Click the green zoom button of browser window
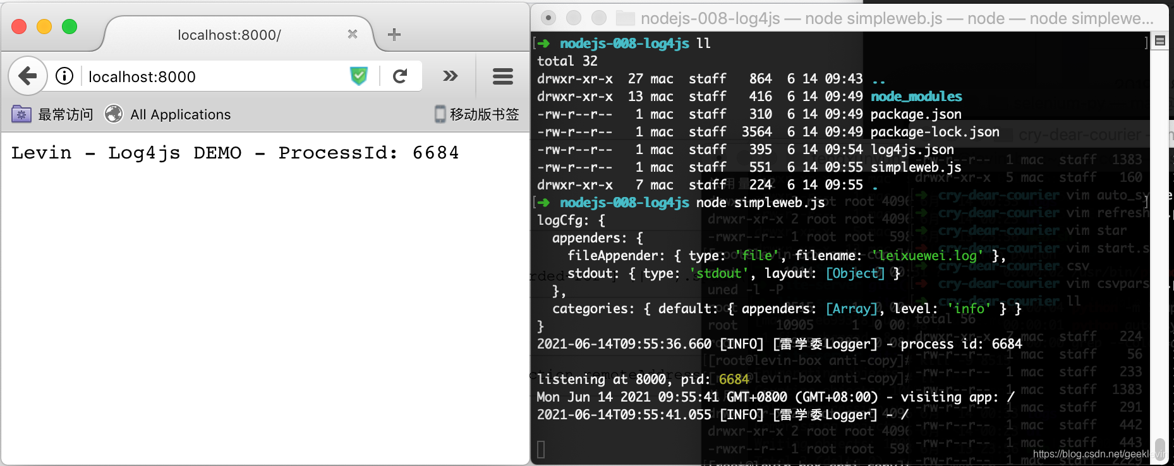The width and height of the screenshot is (1174, 466). point(70,27)
